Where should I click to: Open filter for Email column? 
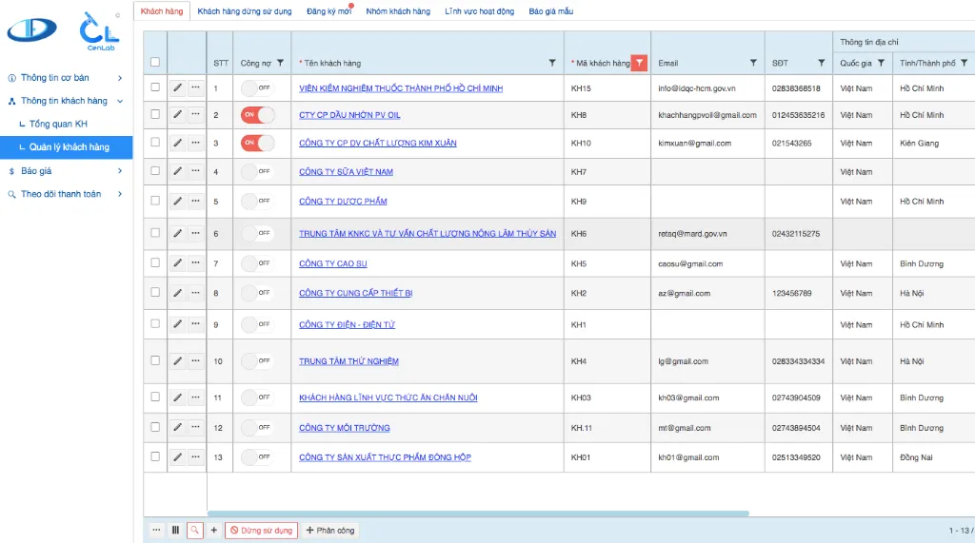753,63
